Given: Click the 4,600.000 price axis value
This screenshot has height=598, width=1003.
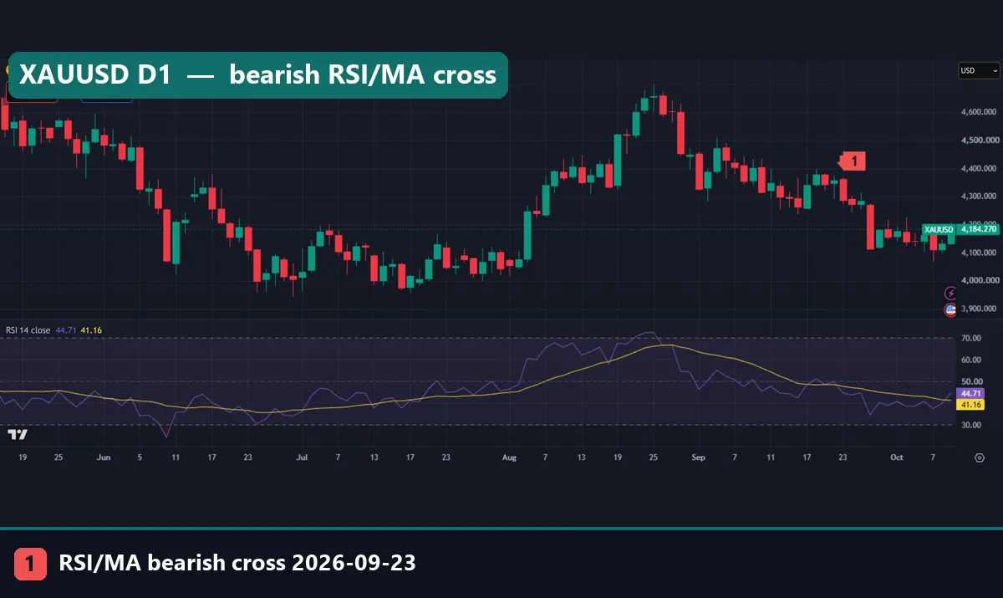Looking at the screenshot, I should click(977, 111).
